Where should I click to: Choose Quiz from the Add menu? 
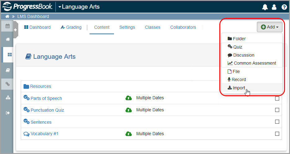tap(252, 47)
